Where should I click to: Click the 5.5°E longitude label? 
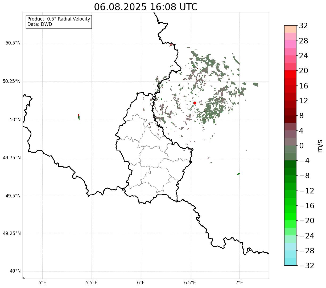[92, 283]
